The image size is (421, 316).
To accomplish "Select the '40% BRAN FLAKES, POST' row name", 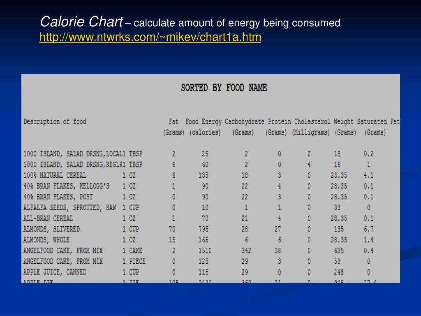I will [x=58, y=197].
